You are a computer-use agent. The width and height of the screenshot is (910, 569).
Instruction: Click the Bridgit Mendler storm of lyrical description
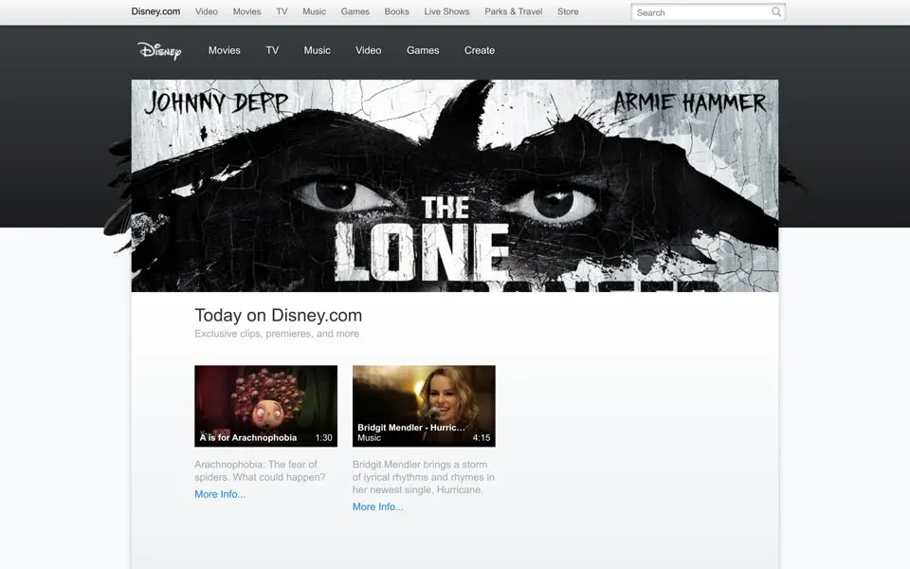(x=424, y=477)
